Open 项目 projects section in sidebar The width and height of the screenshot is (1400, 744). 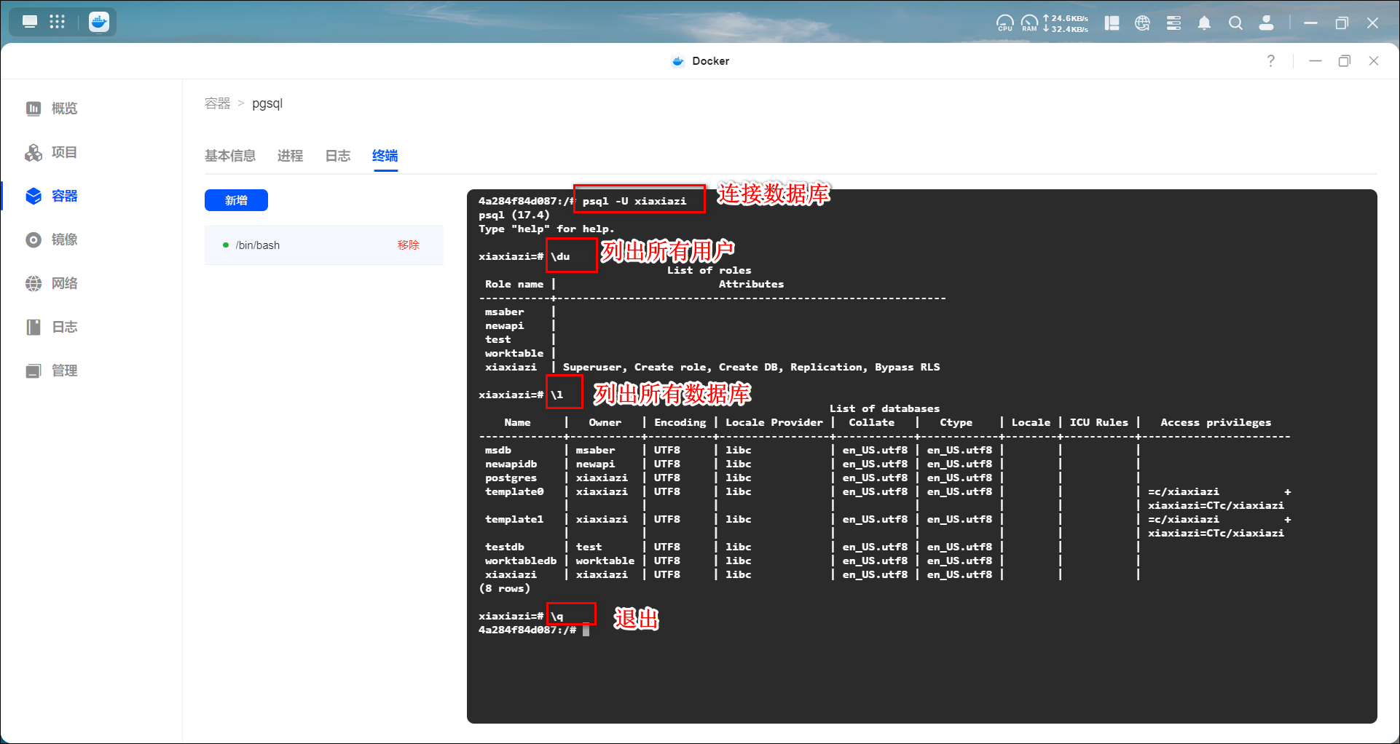tap(64, 152)
